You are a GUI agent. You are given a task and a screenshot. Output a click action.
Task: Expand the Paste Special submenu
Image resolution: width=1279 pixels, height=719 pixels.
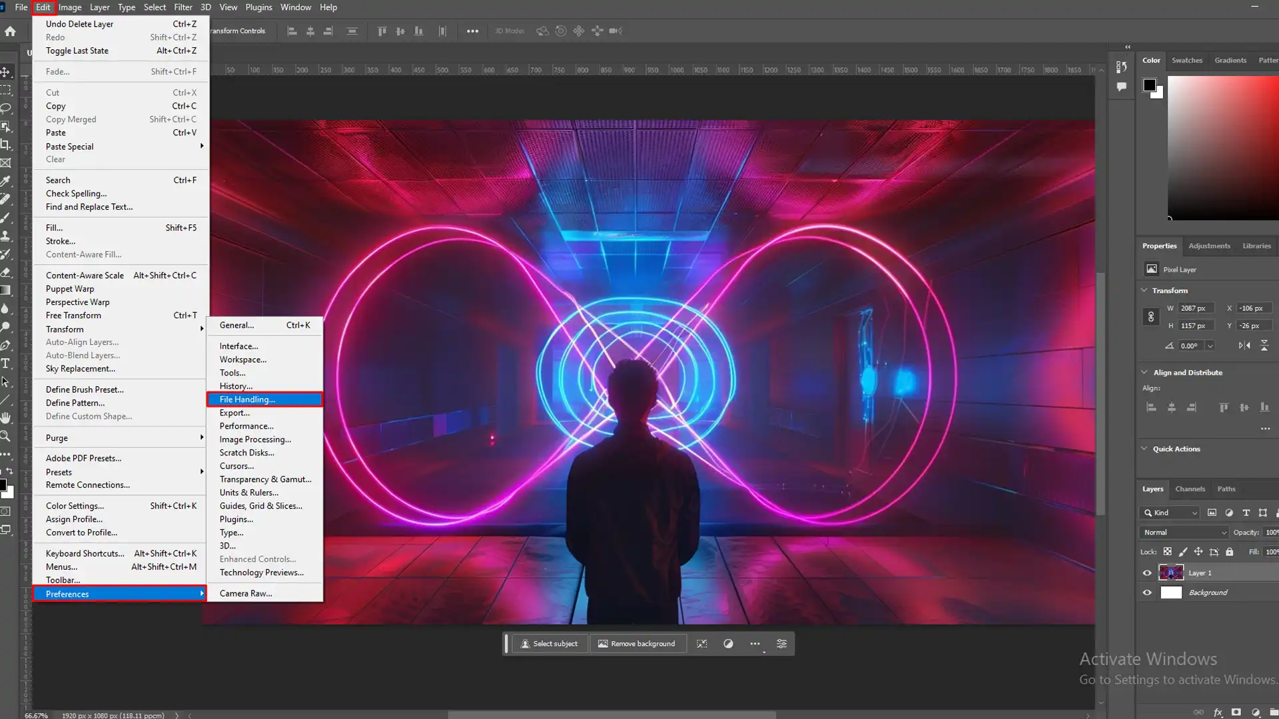pyautogui.click(x=121, y=146)
